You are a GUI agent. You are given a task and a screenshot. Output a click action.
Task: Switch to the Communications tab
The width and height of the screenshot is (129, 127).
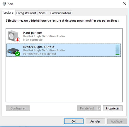pos(61,13)
